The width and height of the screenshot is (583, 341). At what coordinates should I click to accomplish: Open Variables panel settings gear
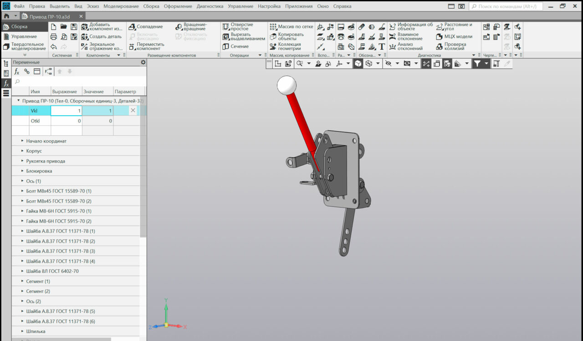[x=143, y=62]
